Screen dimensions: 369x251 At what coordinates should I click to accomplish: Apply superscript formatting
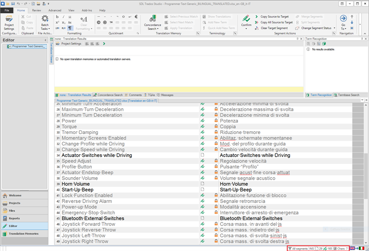click(x=57, y=22)
